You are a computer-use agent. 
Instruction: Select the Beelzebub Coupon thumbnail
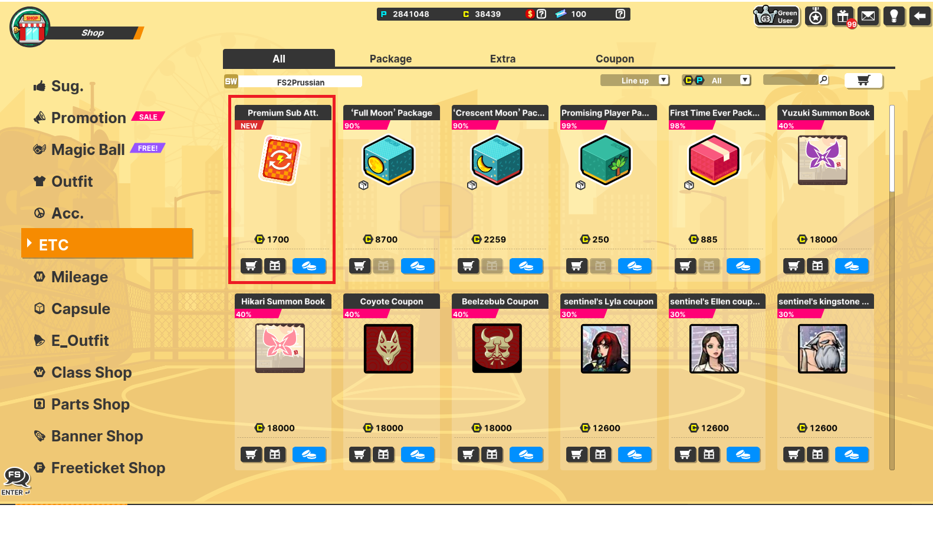tap(497, 348)
